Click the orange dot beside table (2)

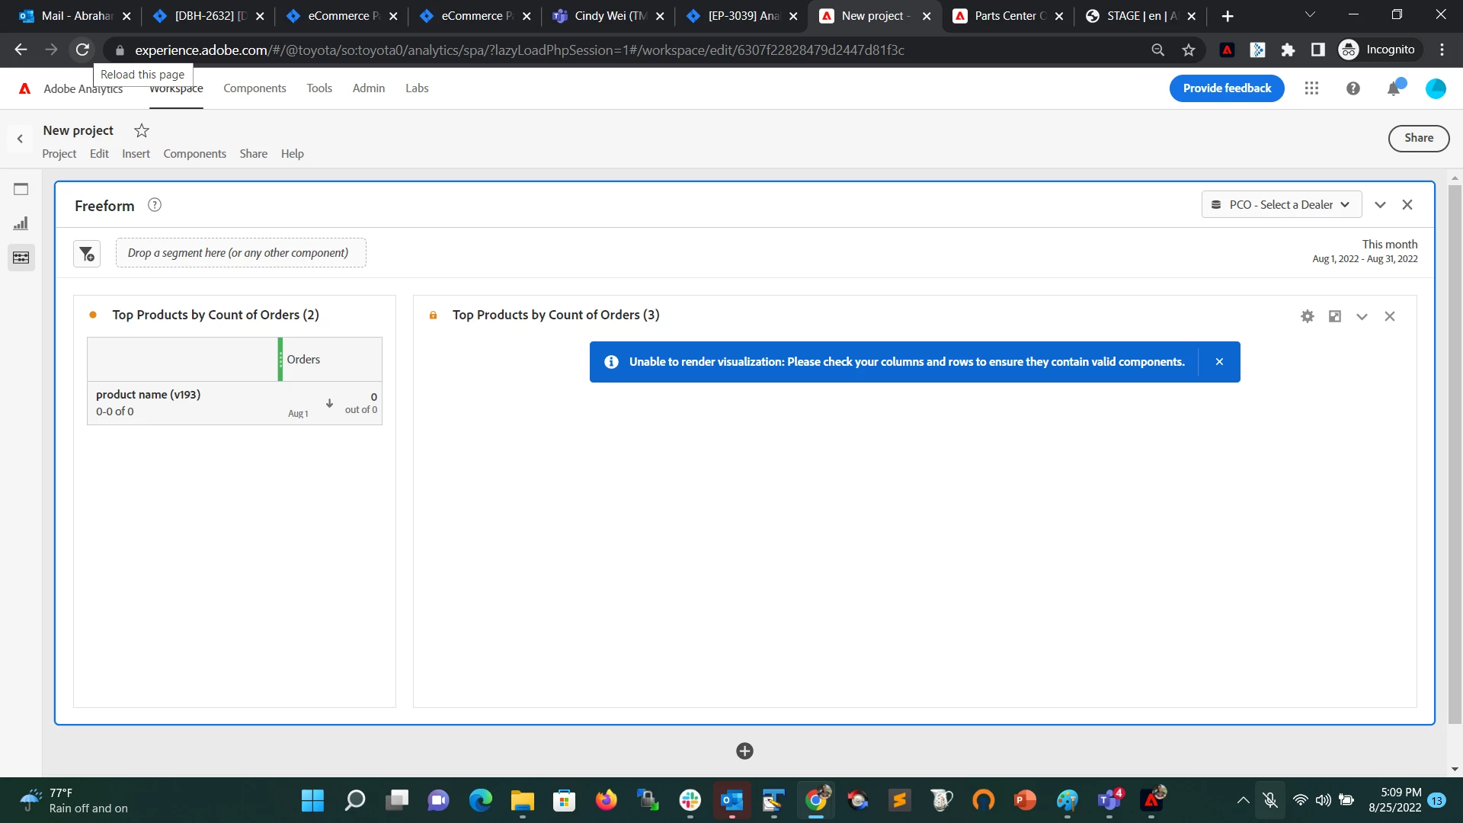point(93,315)
